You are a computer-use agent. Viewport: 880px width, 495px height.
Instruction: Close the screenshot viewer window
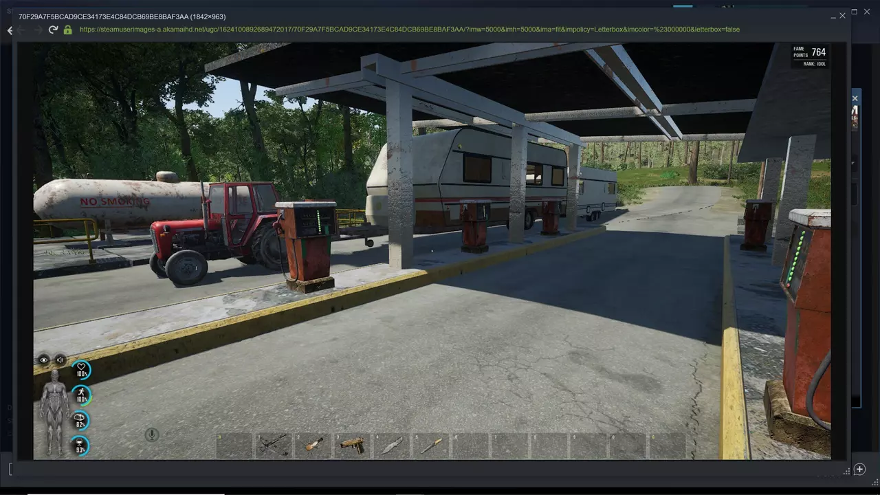842,16
